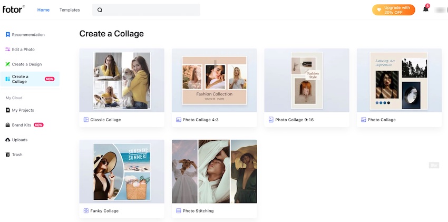Click Upgrade with 20% OFF button
The image size is (448, 222).
tap(393, 10)
